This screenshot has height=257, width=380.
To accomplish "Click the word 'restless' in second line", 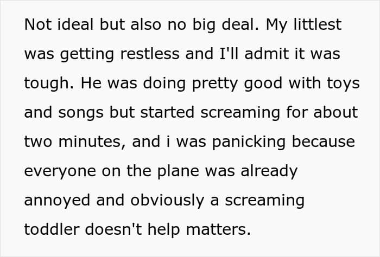I will coord(150,54).
